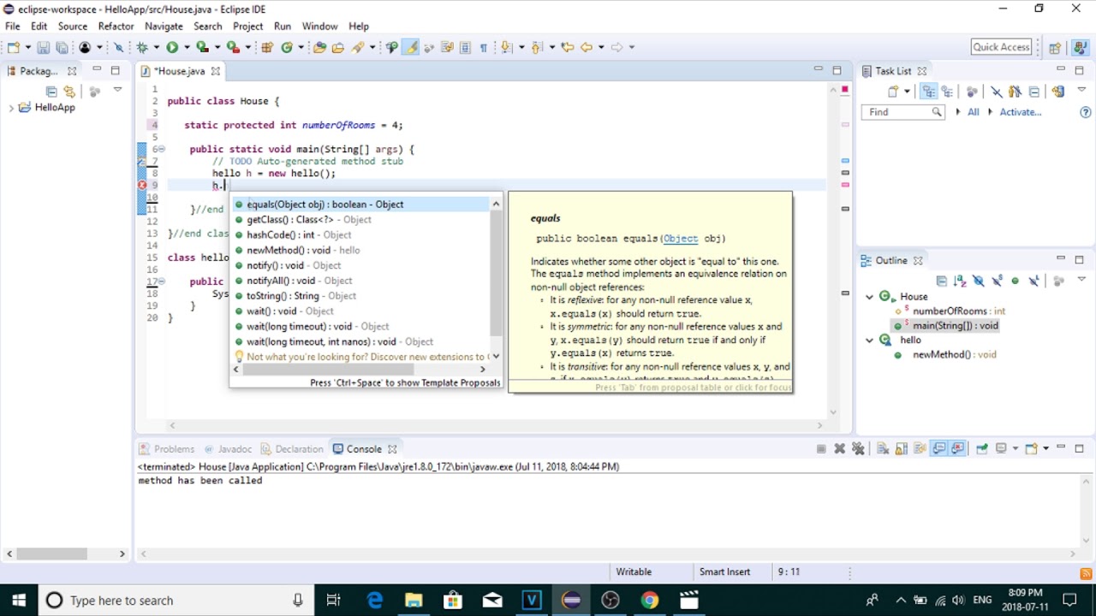
Task: Toggle Categorized view in Task List
Action: click(928, 91)
